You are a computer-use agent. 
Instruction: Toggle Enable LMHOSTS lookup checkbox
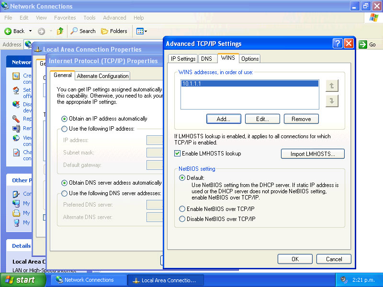coord(177,154)
